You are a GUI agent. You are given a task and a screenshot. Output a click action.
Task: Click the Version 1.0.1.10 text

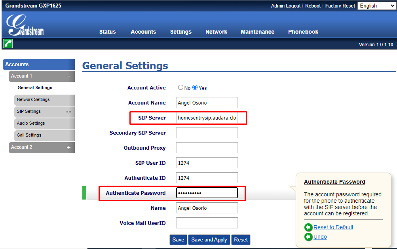(x=376, y=45)
